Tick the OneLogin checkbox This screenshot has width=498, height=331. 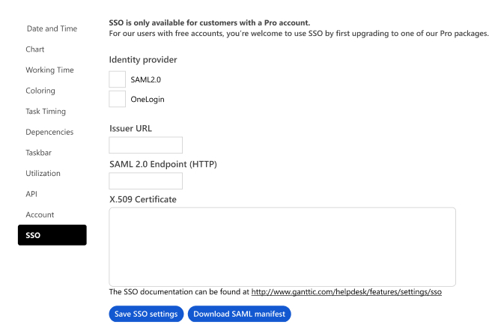click(x=117, y=99)
